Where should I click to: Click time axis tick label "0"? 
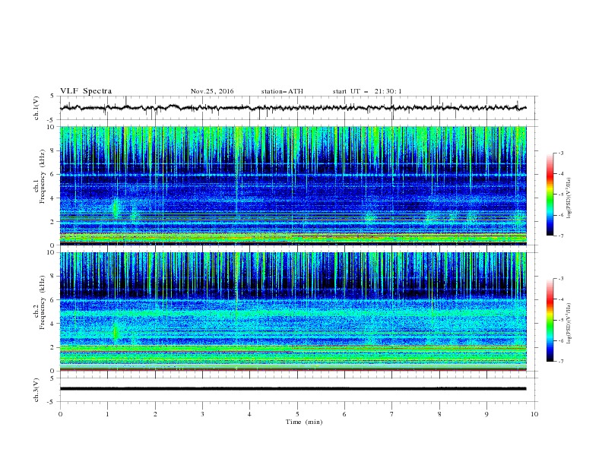(60, 414)
